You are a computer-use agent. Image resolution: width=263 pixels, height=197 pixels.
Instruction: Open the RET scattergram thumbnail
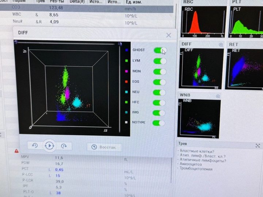coord(244,69)
